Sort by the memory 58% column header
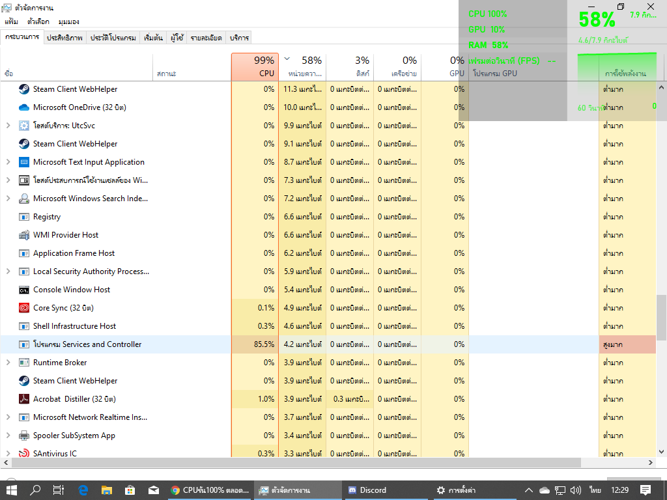The width and height of the screenshot is (667, 500). 303,67
